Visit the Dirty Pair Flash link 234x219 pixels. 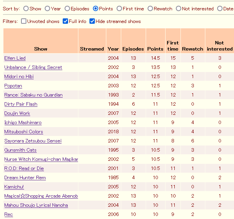[x=21, y=104]
